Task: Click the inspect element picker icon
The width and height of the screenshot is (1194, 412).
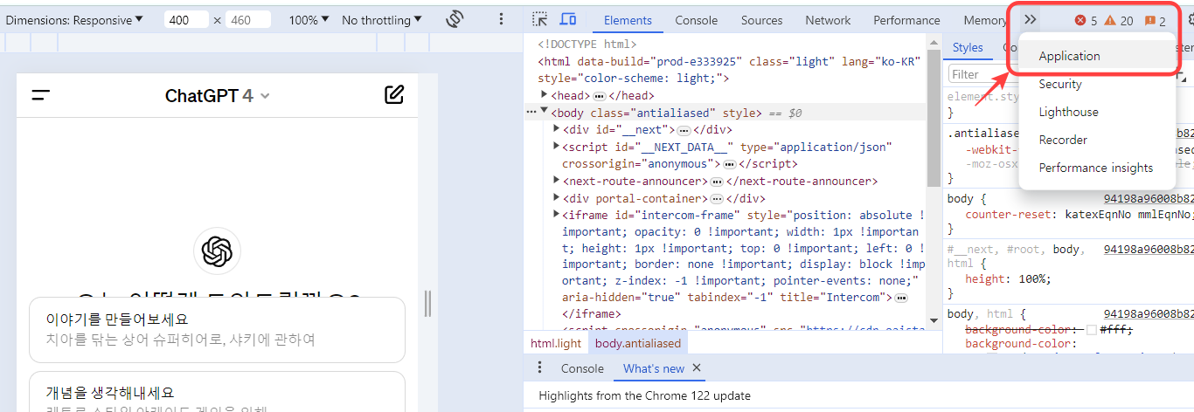Action: tap(540, 19)
